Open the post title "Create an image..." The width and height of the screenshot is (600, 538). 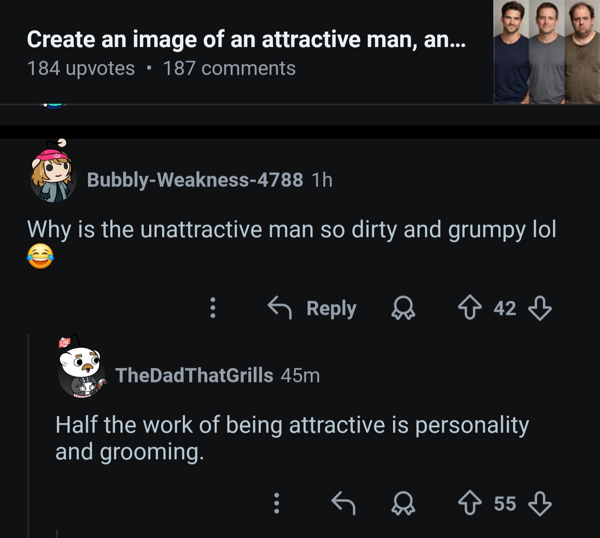click(246, 40)
